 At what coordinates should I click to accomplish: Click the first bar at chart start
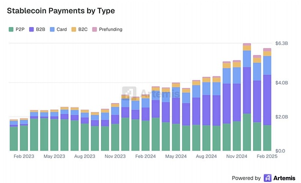[14, 135]
